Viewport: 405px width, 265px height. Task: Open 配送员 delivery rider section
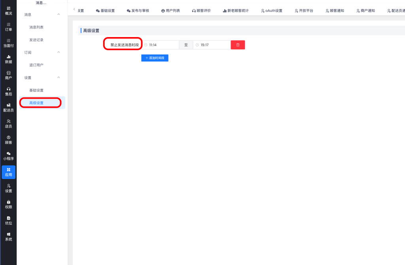(8, 108)
